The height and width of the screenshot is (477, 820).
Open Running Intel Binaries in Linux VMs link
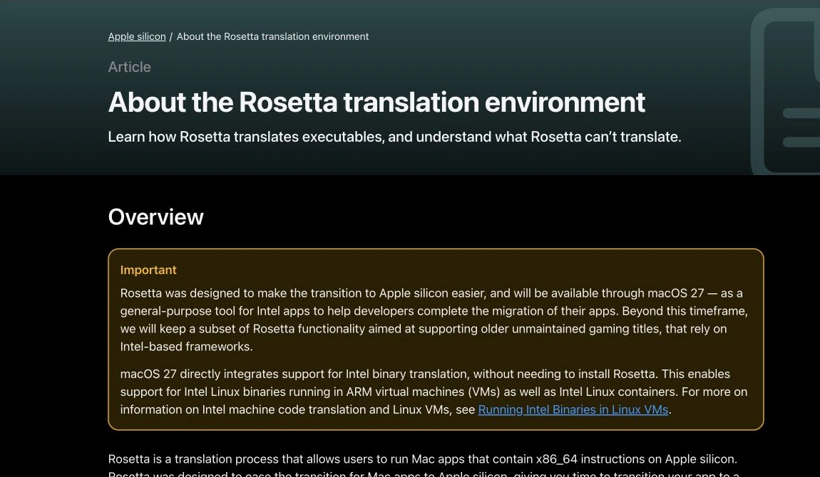coord(573,409)
